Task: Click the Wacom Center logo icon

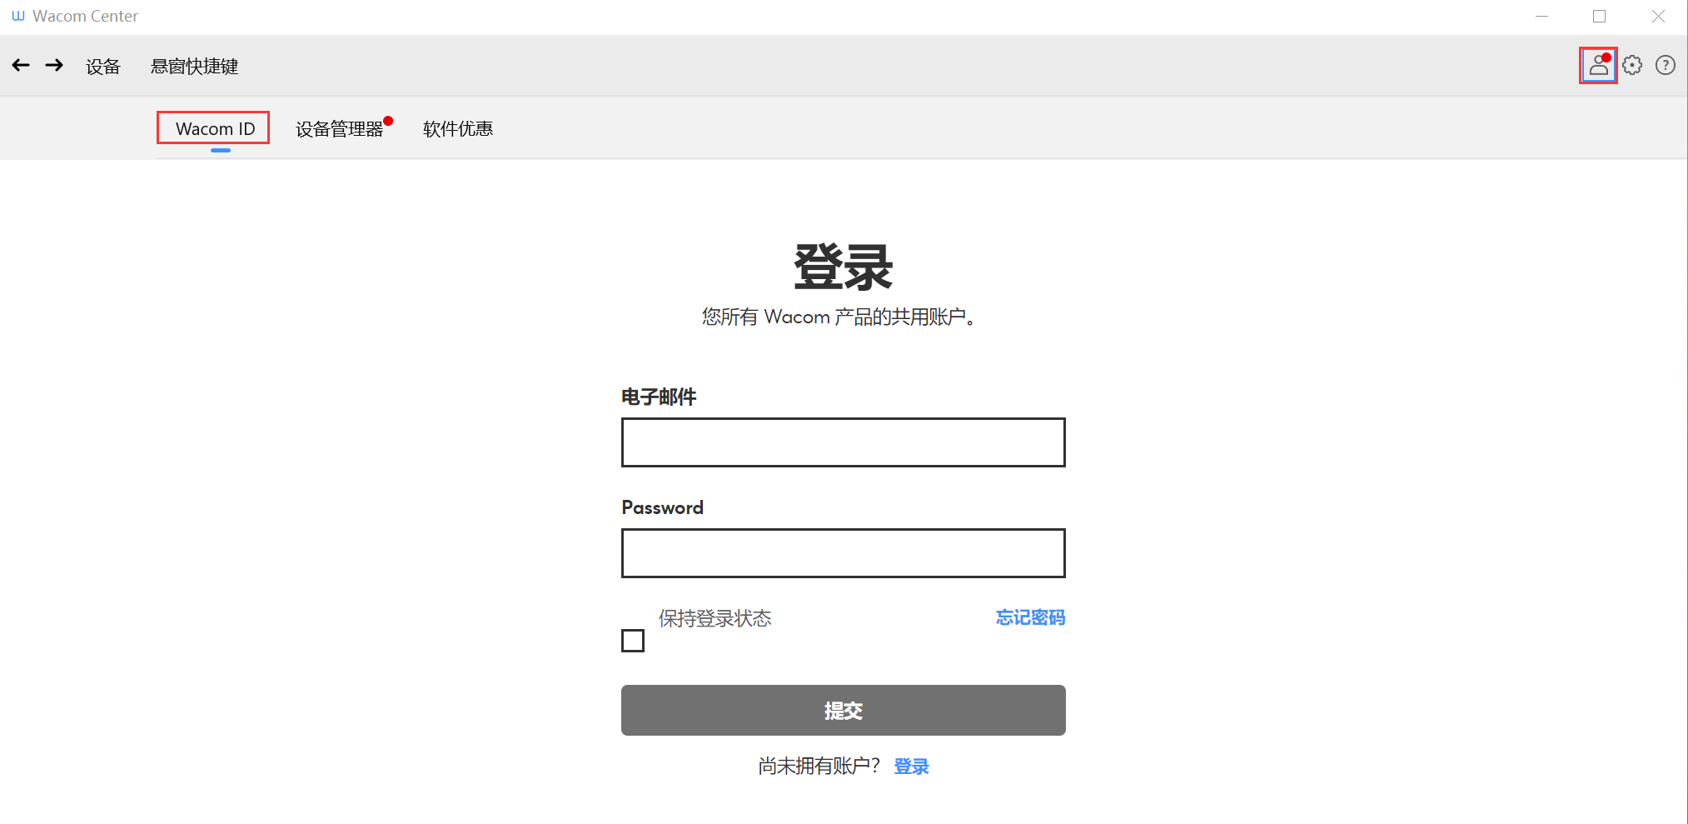Action: 18,16
